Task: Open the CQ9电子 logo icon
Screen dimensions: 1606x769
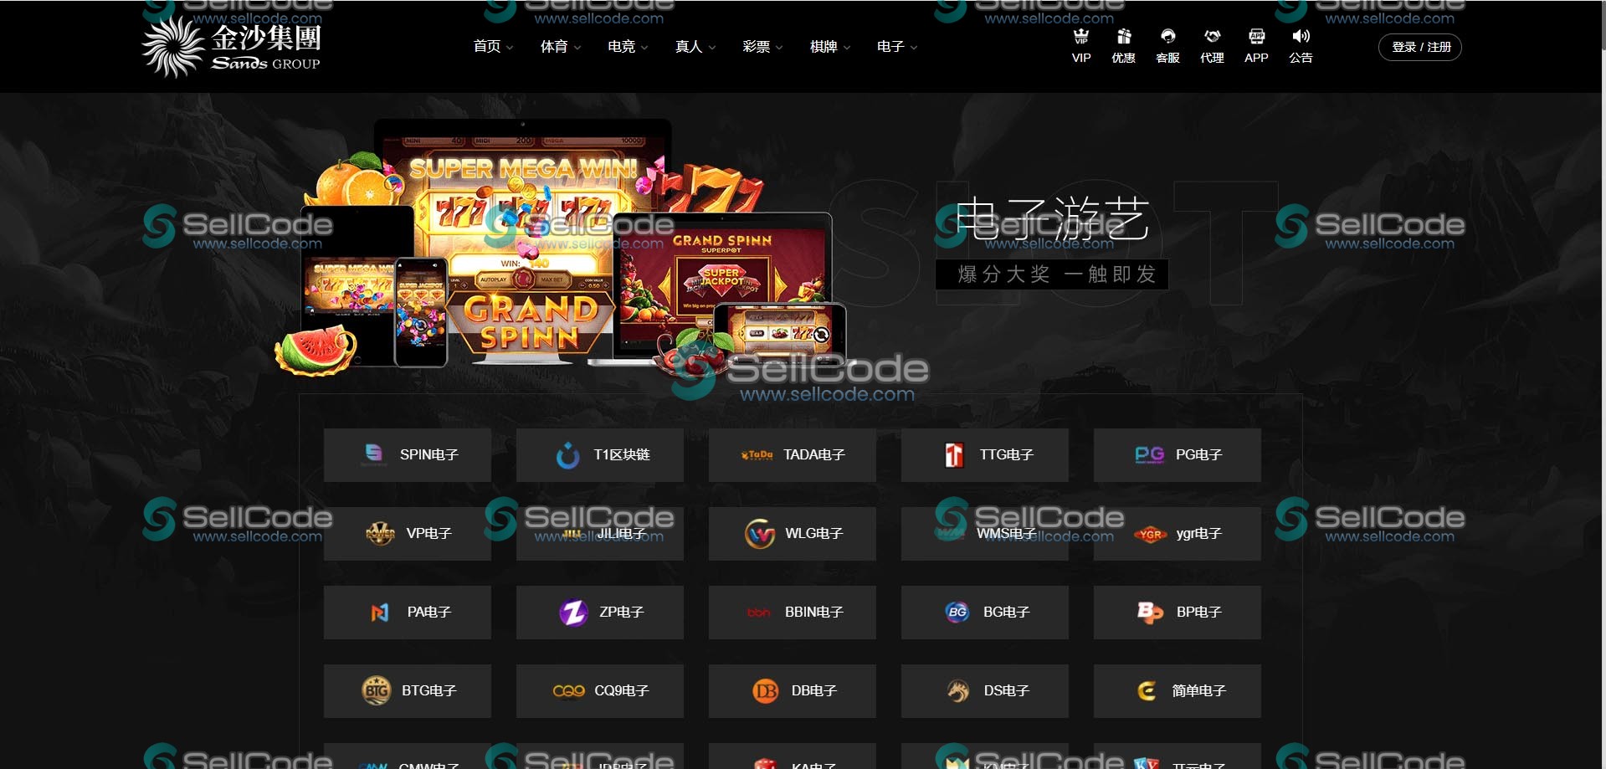Action: [570, 690]
